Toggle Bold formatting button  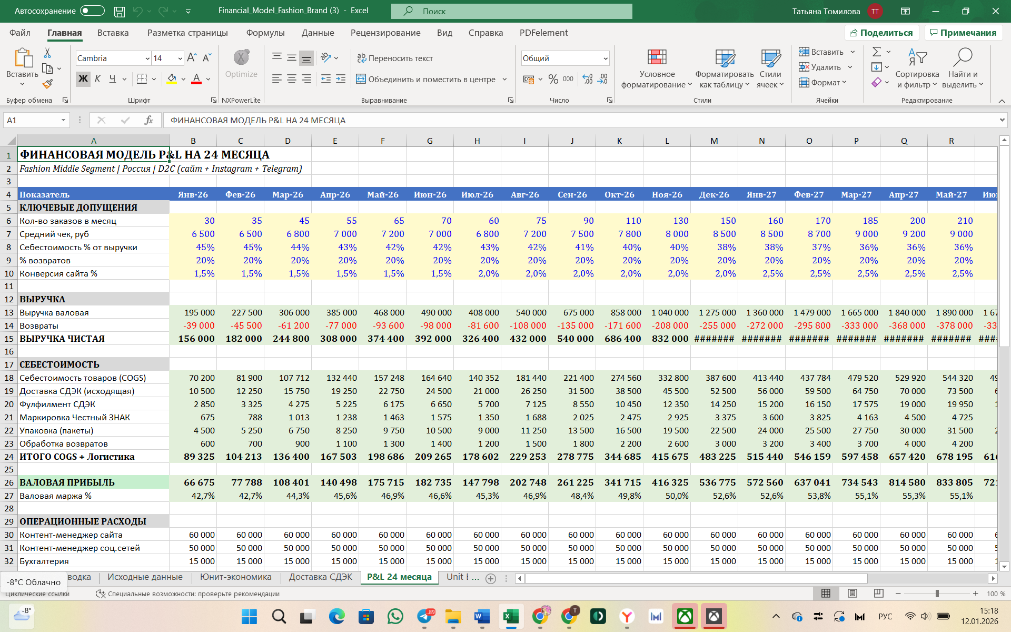point(83,79)
